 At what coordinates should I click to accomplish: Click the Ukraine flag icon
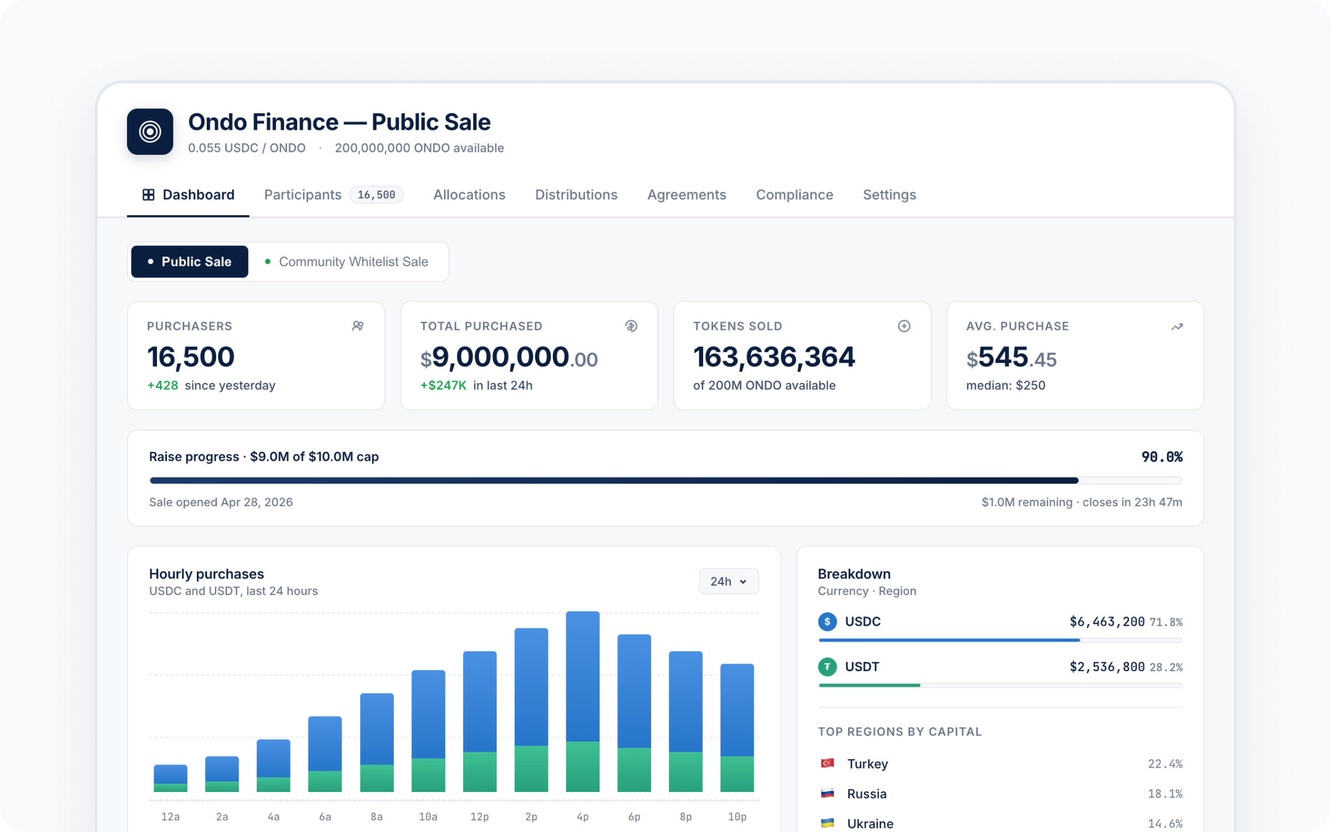(x=827, y=823)
